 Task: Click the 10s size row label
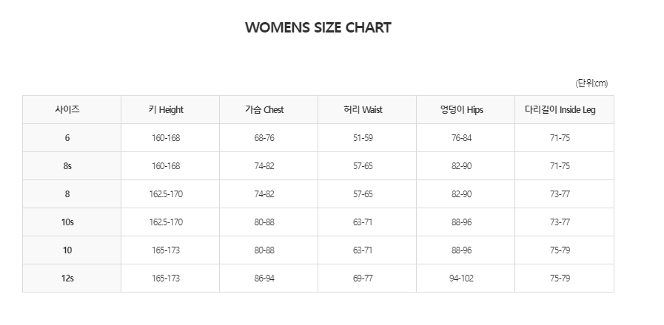pyautogui.click(x=67, y=222)
